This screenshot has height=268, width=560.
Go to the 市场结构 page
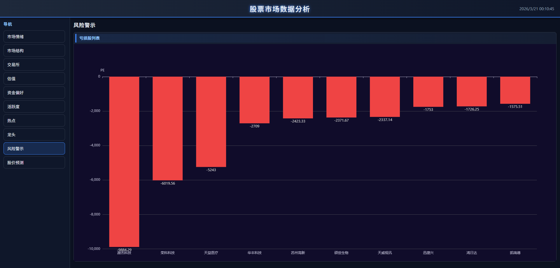click(x=34, y=51)
